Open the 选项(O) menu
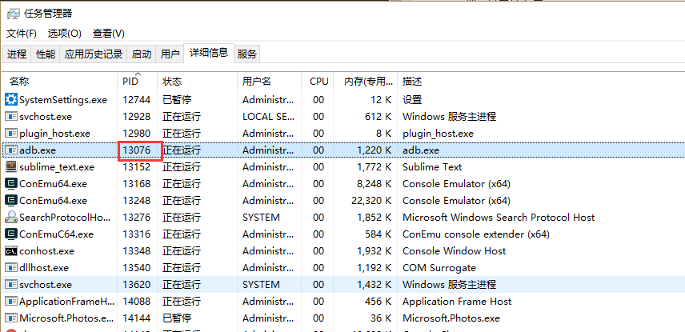685x332 pixels. tap(65, 34)
